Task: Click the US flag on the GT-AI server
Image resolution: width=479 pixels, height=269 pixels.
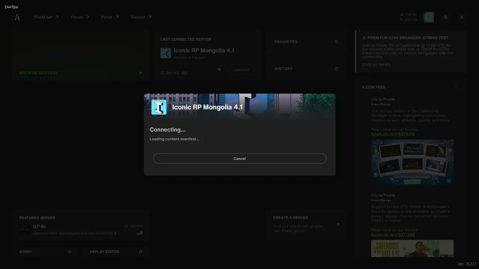Action: [x=140, y=233]
